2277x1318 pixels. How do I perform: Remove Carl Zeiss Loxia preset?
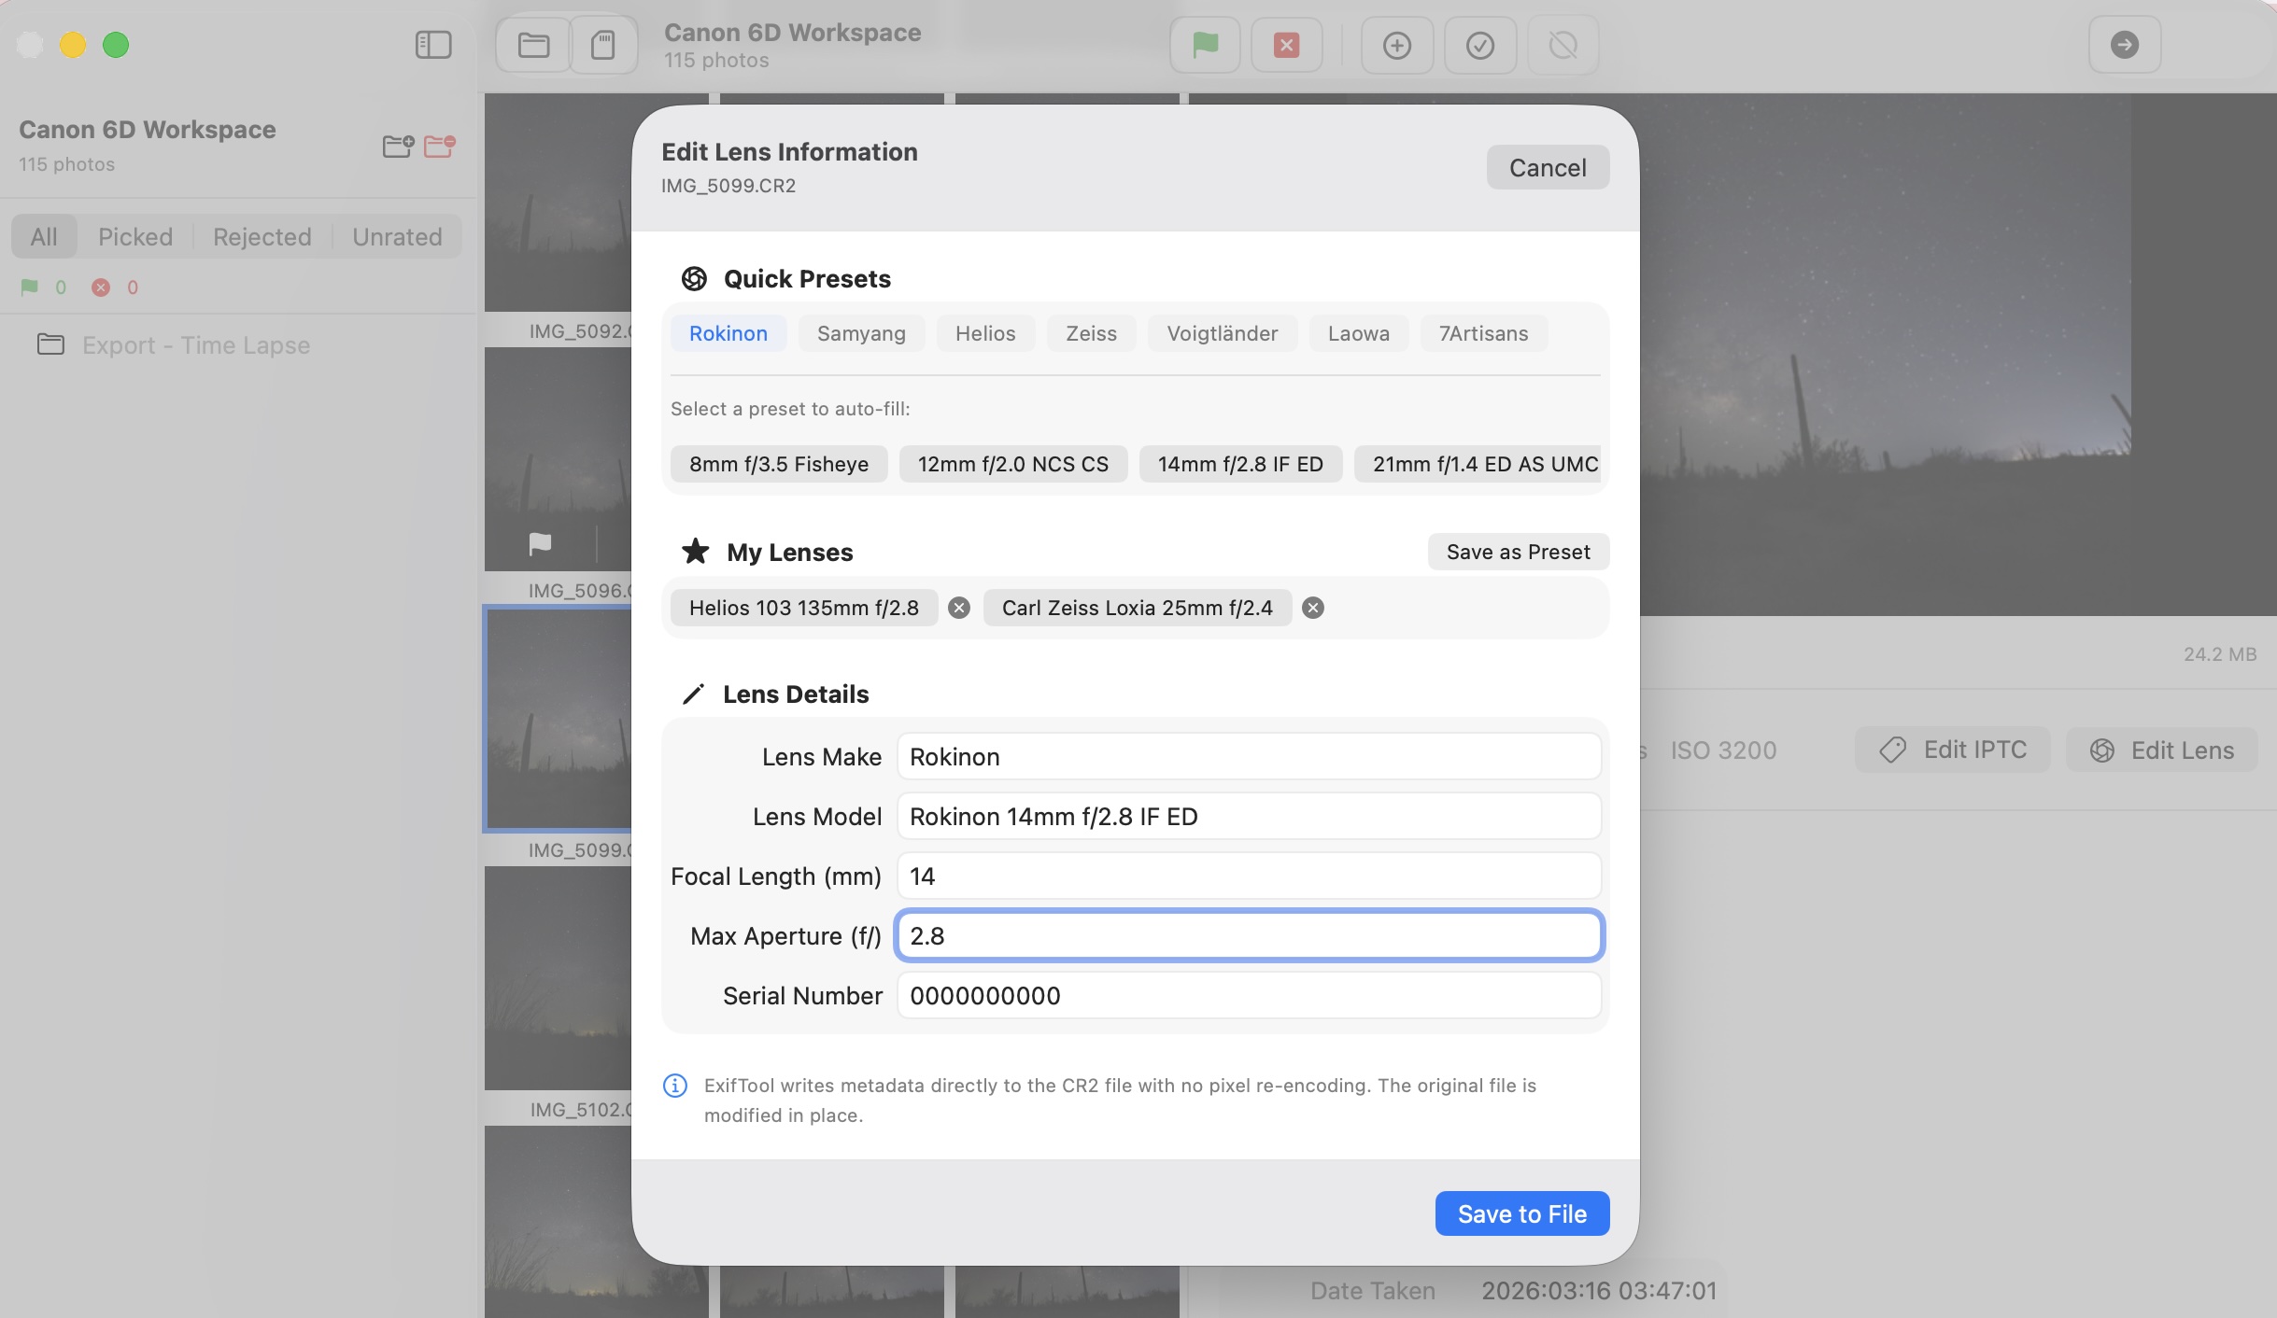(x=1313, y=608)
